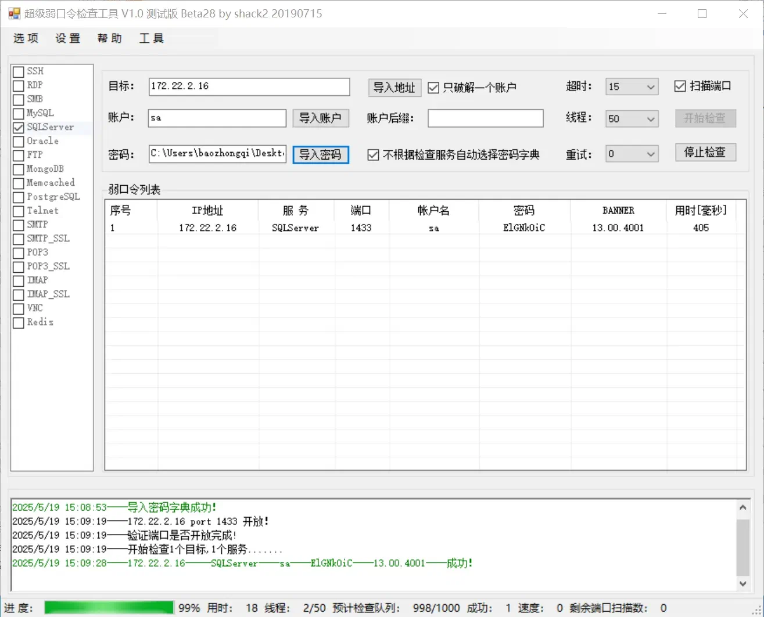The height and width of the screenshot is (617, 764).
Task: Click the 停止检查 button
Action: point(705,152)
